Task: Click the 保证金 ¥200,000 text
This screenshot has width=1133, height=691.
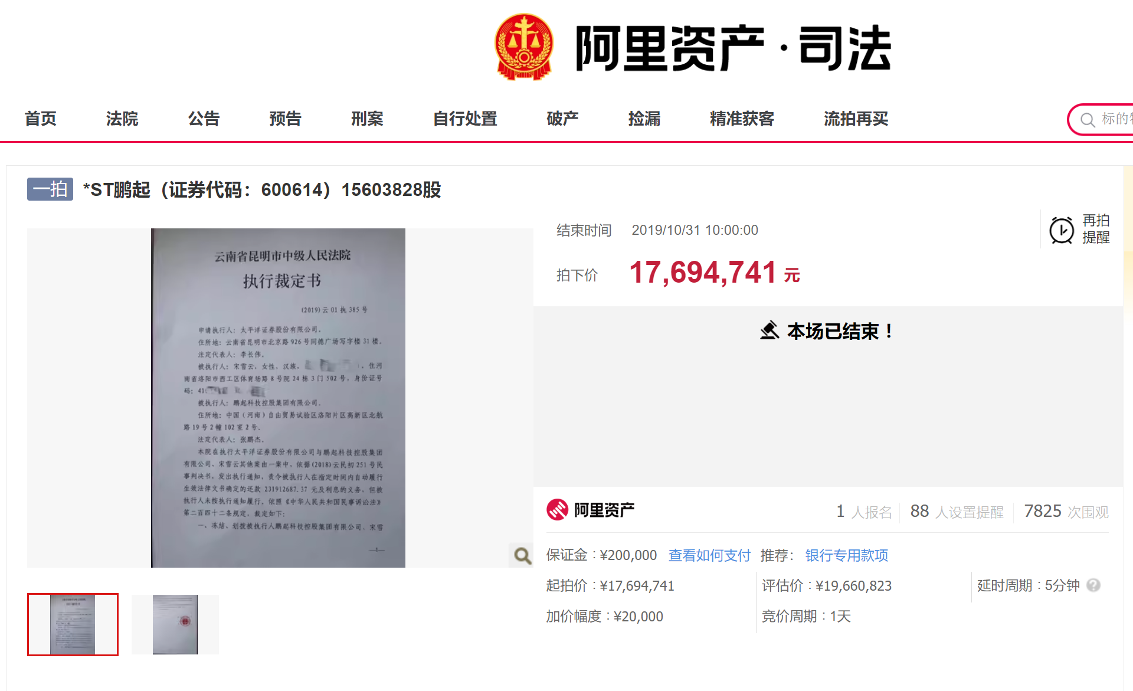Action: tap(601, 555)
